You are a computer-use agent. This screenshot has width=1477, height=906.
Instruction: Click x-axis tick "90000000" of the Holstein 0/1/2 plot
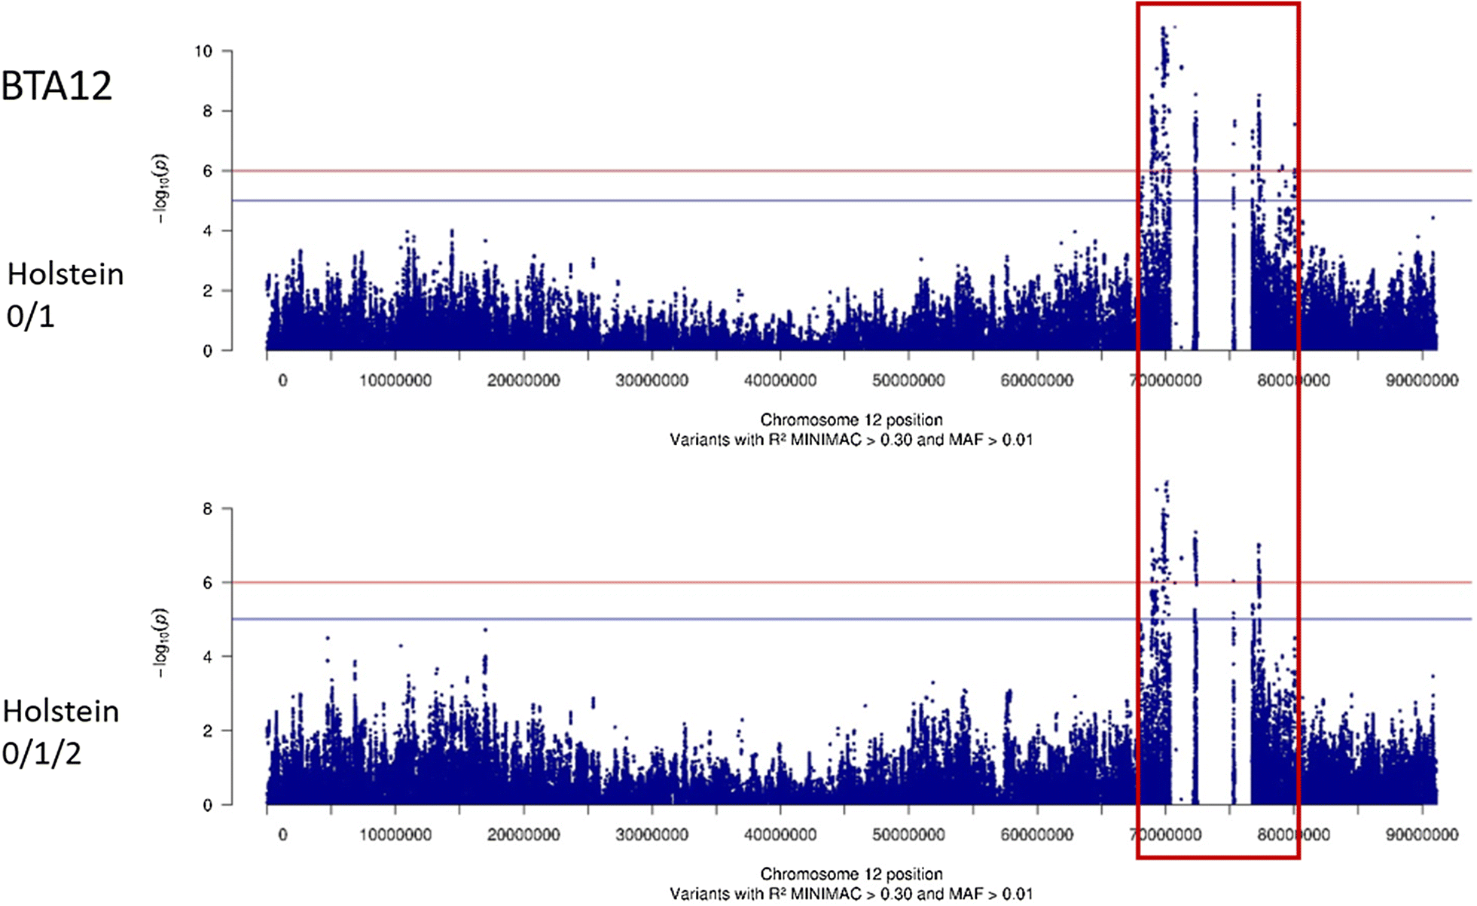(x=1422, y=834)
